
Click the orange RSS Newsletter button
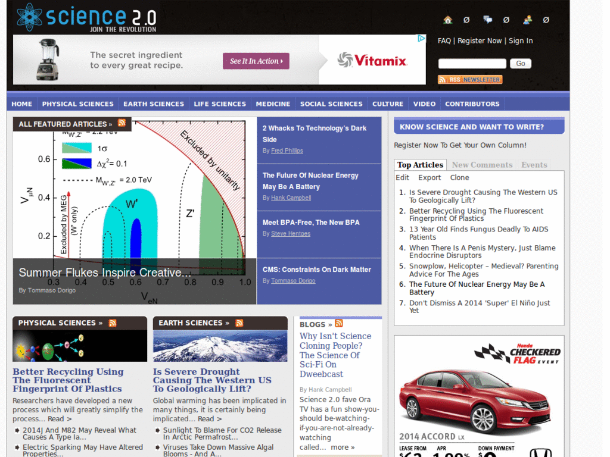coord(469,79)
